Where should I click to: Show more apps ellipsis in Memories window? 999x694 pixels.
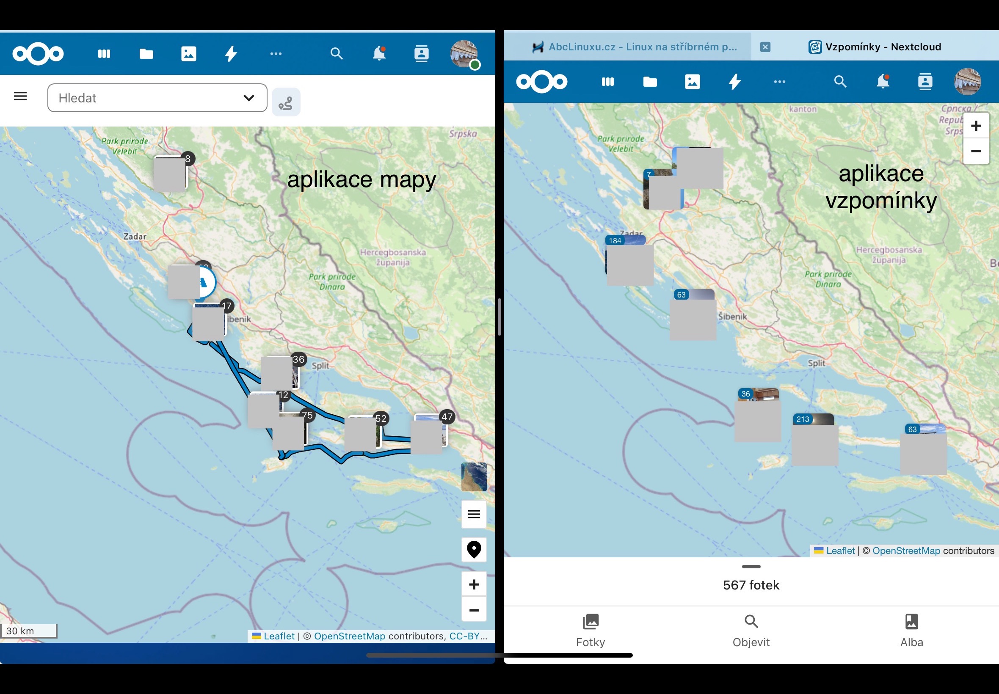coord(779,82)
